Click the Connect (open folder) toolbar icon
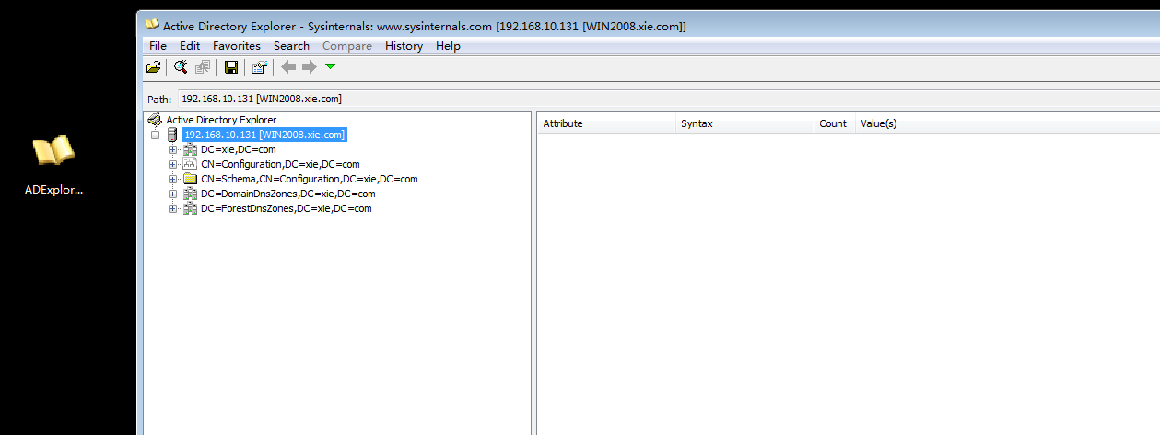 [154, 67]
